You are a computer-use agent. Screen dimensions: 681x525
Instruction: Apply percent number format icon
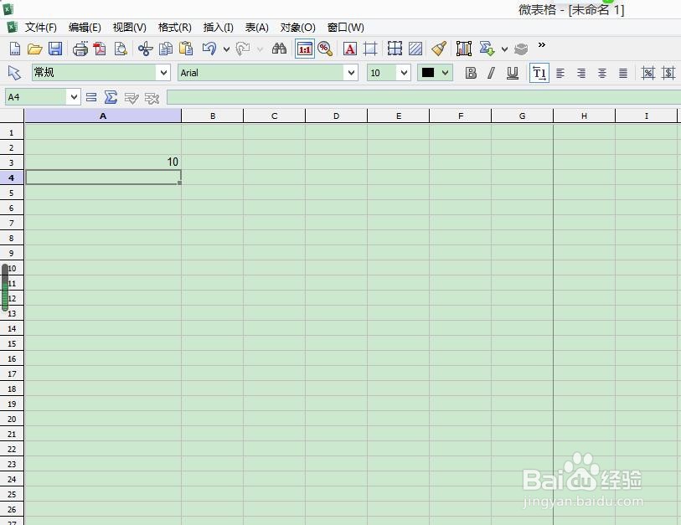pyautogui.click(x=647, y=73)
